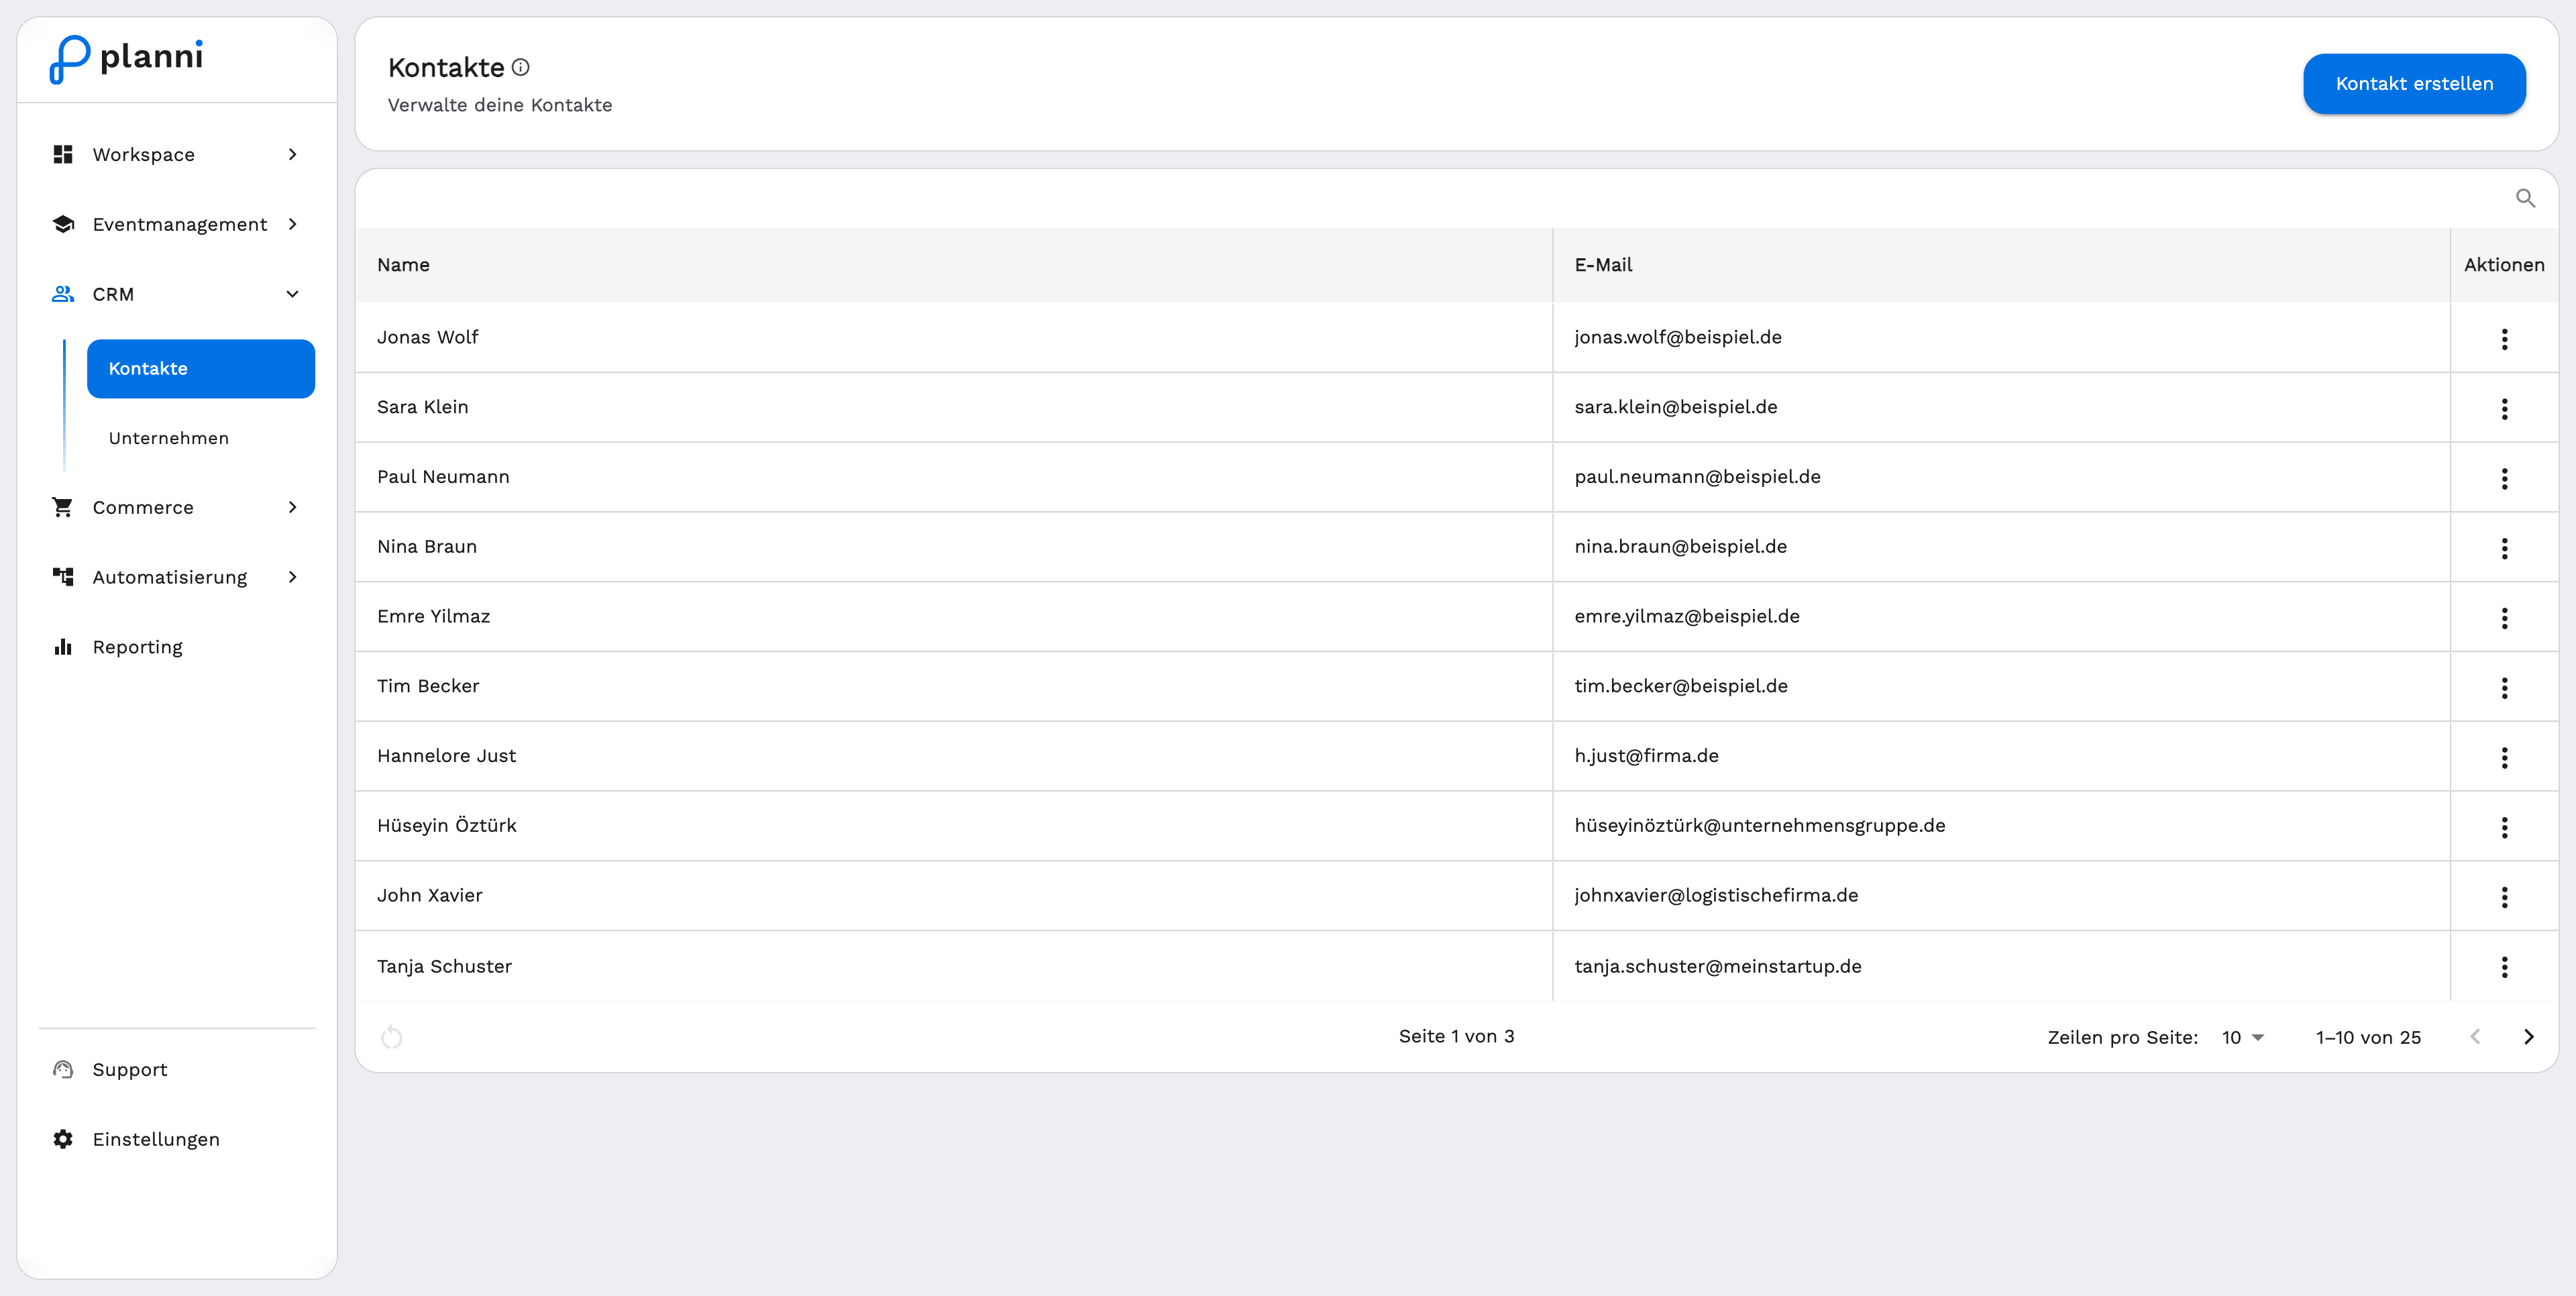Expand the Workspace menu chevron
This screenshot has width=2576, height=1296.
tap(292, 154)
